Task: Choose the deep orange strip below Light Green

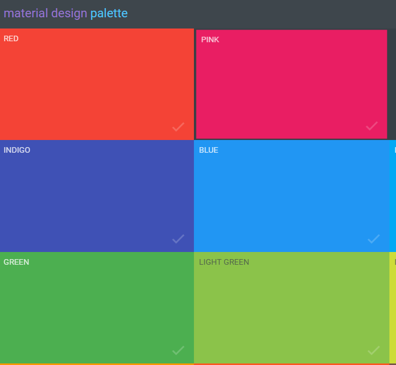Action: (291, 364)
